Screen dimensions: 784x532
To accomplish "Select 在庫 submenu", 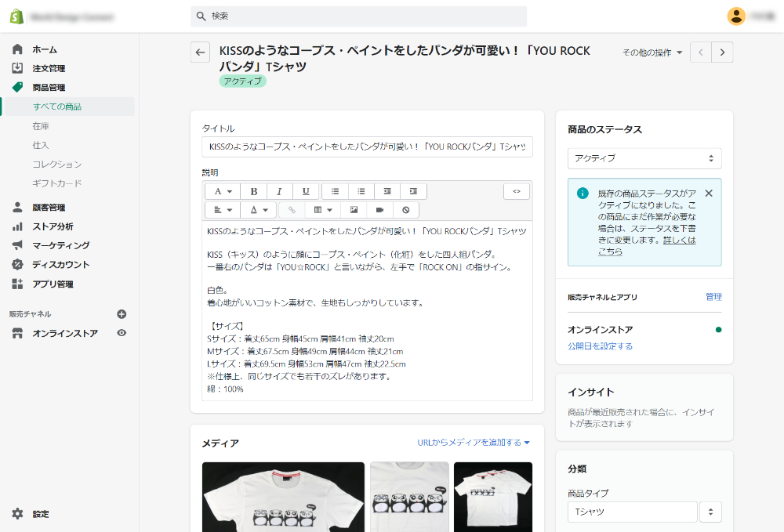I will (x=41, y=126).
